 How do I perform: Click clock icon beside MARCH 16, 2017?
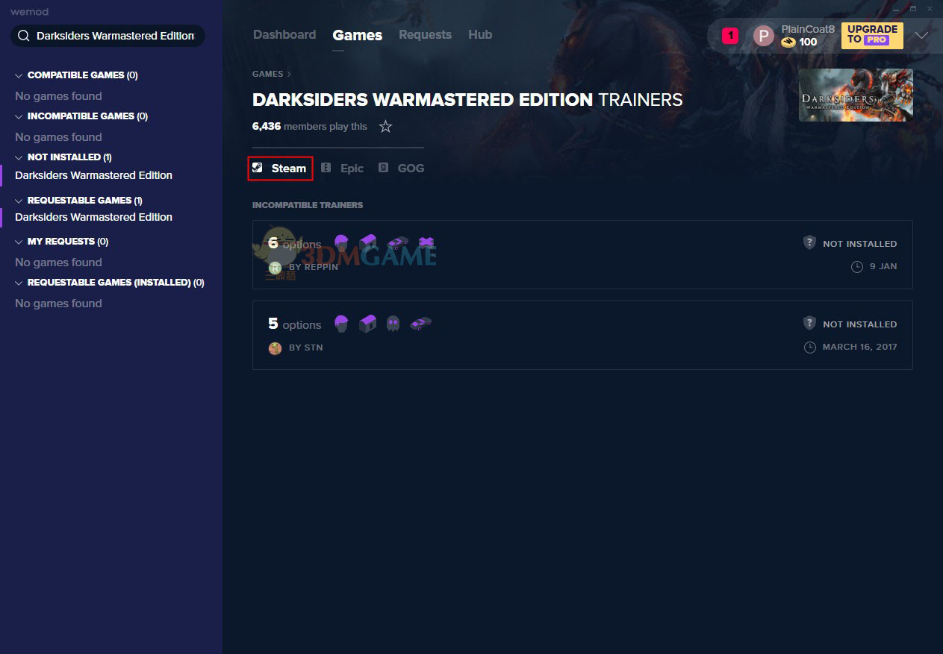pos(810,347)
